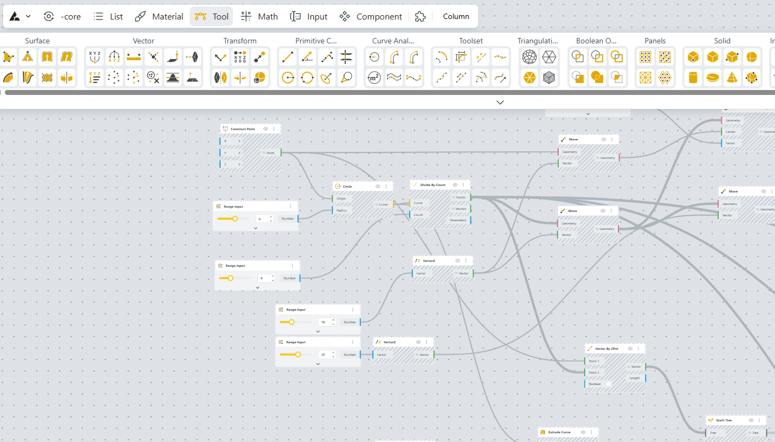Select the -core tab
Viewport: 775px width, 442px height.
point(62,16)
